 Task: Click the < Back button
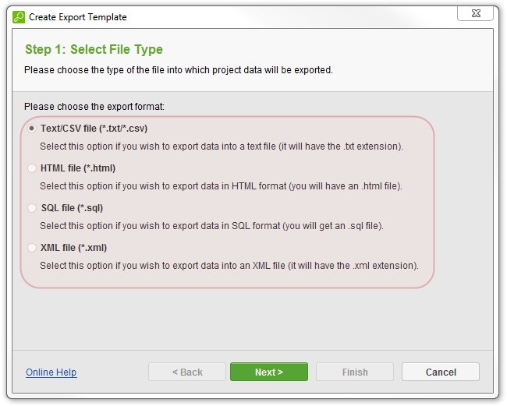pyautogui.click(x=187, y=372)
